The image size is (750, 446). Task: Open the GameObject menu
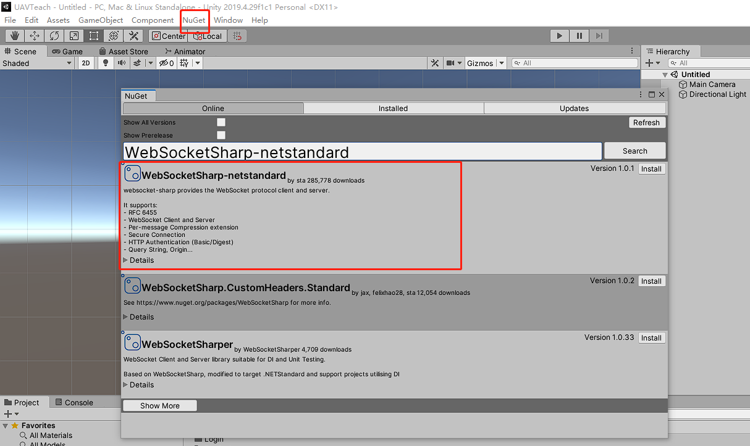tap(101, 20)
